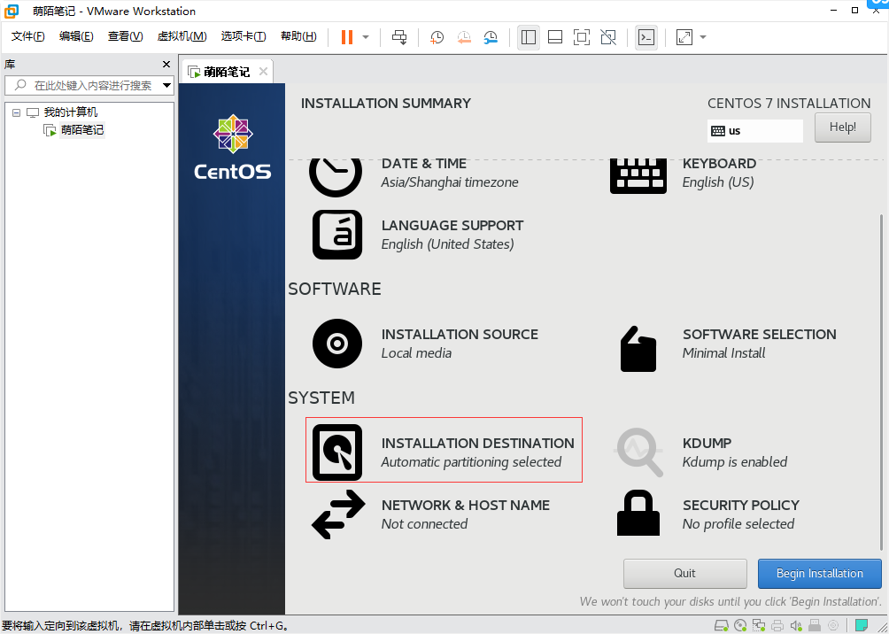Open LANGUAGE SUPPORT English (United States) text
Viewport: 889px width, 634px height.
(x=447, y=244)
